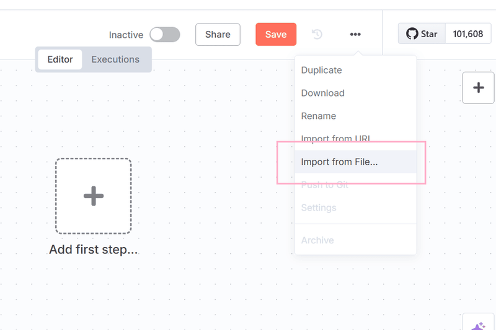The image size is (496, 330).
Task: Open Settings from the workflow menu
Action: pos(319,207)
